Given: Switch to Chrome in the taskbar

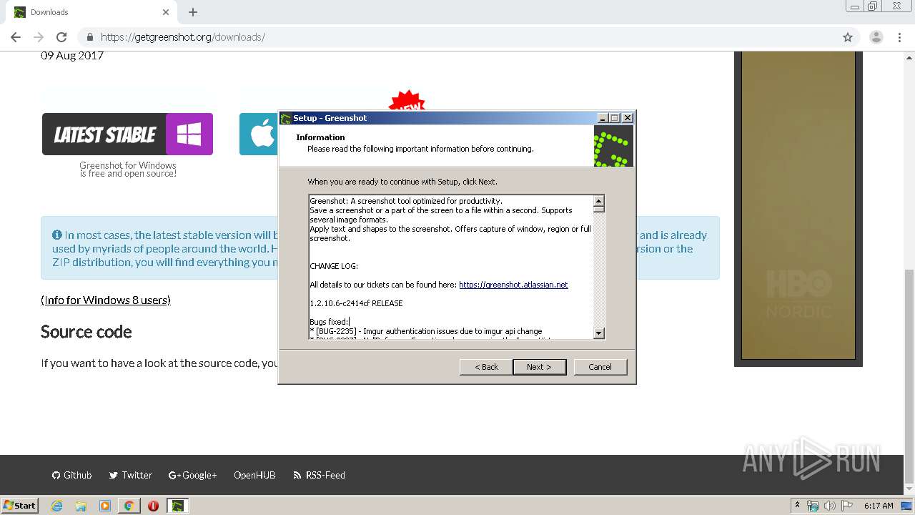Looking at the screenshot, I should [x=129, y=506].
